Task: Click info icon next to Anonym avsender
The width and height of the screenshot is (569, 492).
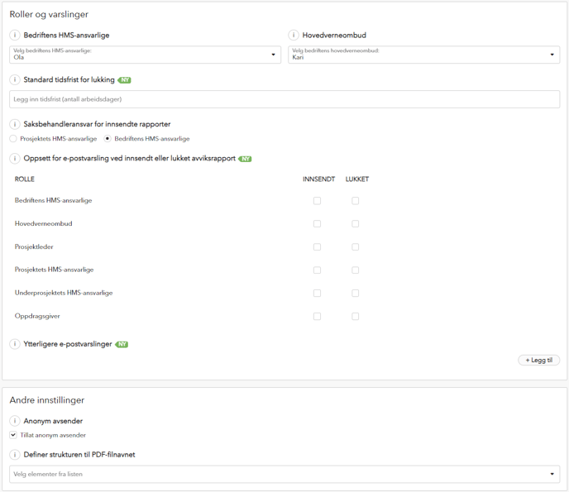Action: click(x=15, y=421)
